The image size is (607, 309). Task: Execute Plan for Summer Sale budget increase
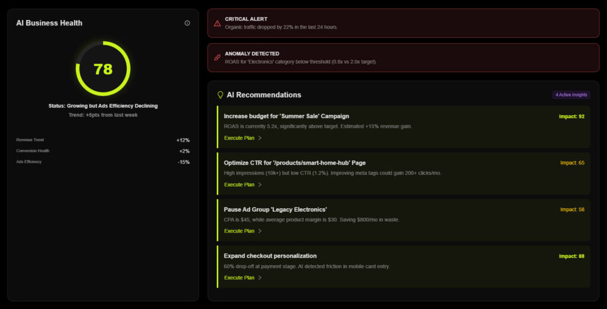(239, 138)
